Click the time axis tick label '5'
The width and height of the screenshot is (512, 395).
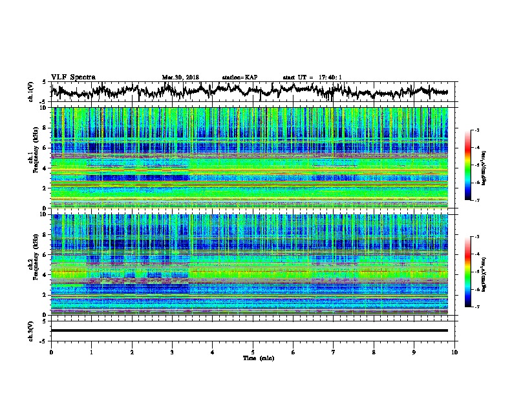(253, 352)
